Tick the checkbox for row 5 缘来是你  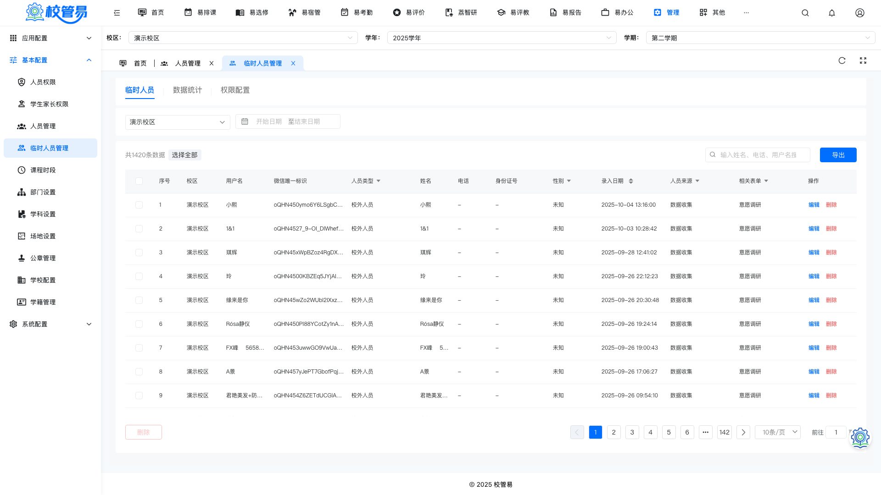tap(139, 300)
